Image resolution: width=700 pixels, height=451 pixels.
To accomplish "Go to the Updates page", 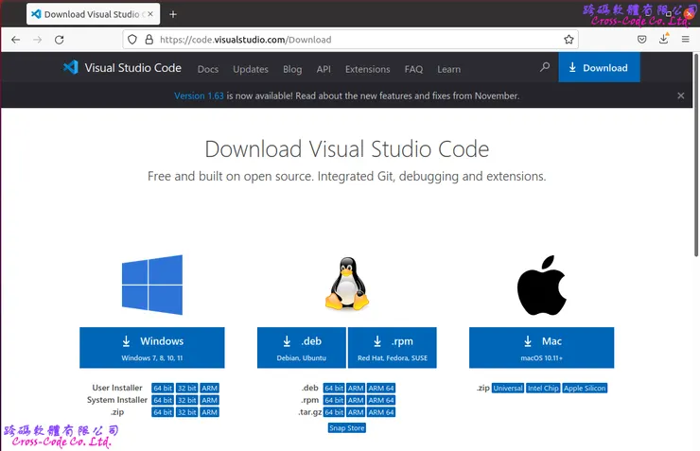I will coord(251,69).
